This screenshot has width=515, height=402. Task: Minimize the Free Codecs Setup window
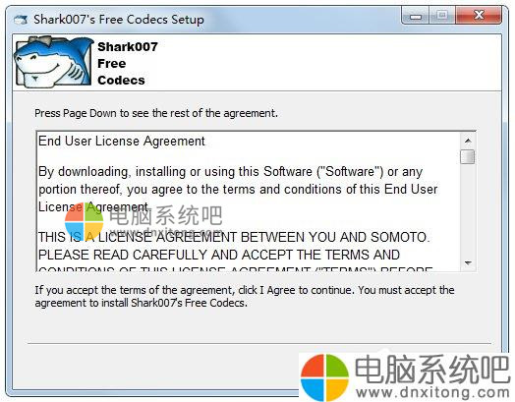pyautogui.click(x=416, y=16)
